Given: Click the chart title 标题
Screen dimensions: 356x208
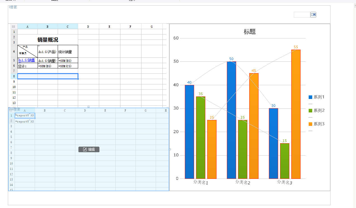Looking at the screenshot, I should (250, 32).
